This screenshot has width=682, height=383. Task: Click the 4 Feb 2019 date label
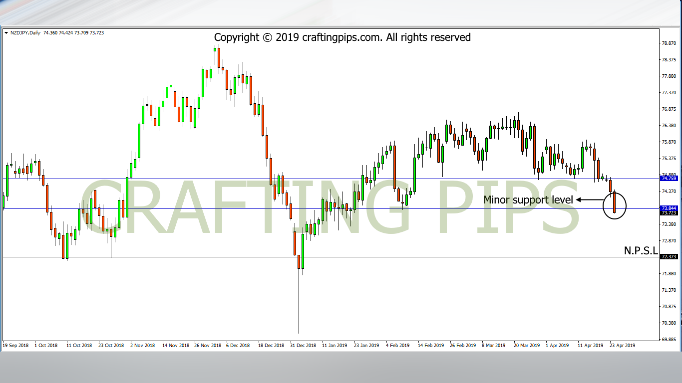point(398,345)
